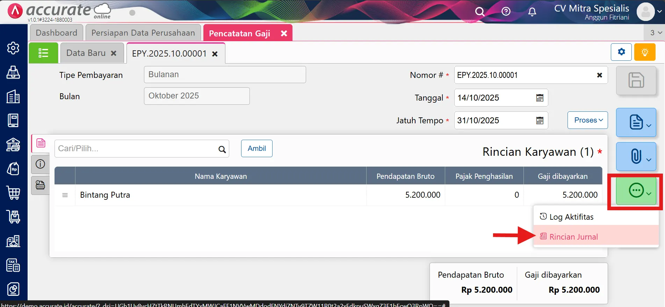The height and width of the screenshot is (307, 665).
Task: Open the info circle side tab
Action: pos(41,164)
